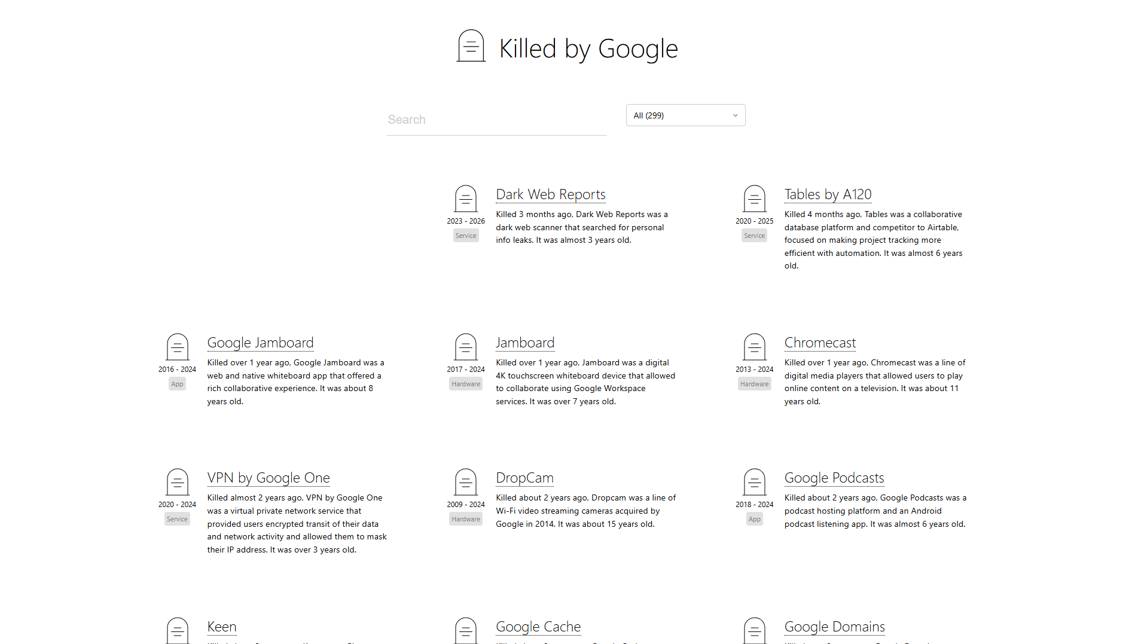Viewport: 1132px width, 644px height.
Task: Open the Chromecast link
Action: coord(820,343)
